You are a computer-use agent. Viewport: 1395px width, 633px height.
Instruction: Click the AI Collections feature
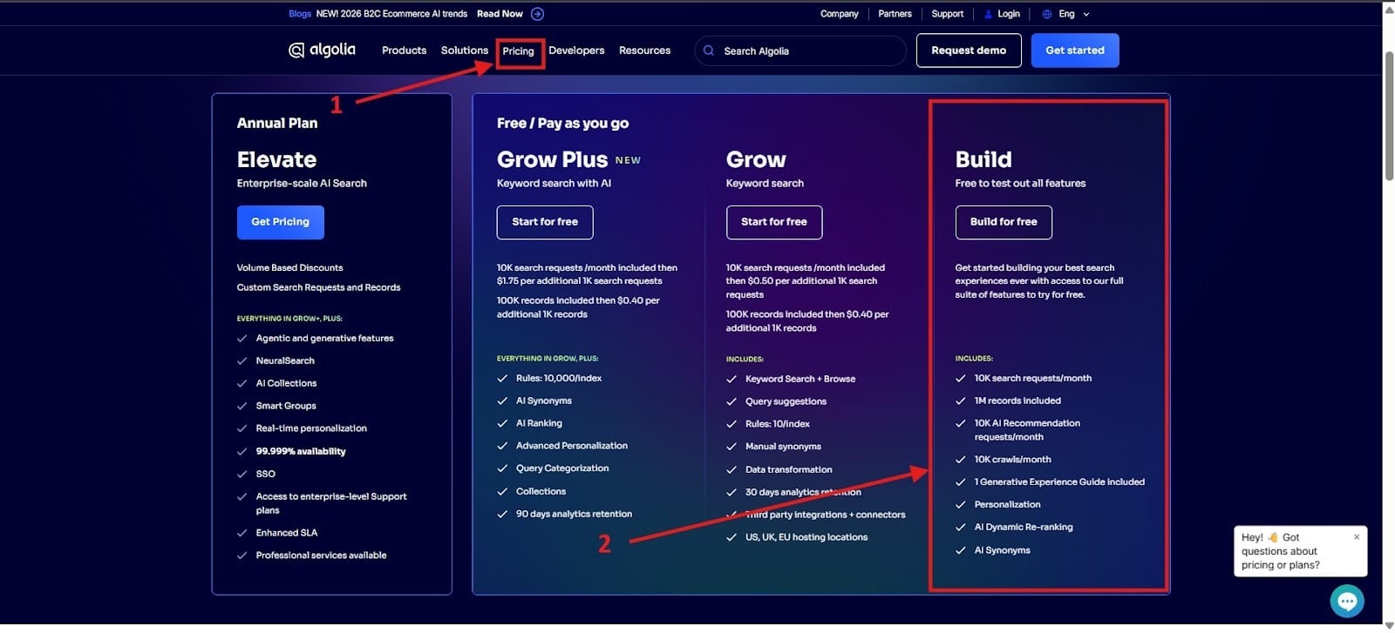[286, 383]
